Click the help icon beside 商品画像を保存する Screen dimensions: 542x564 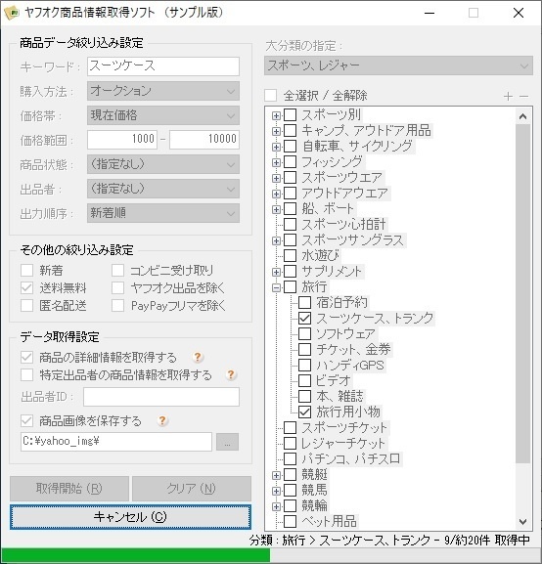[x=162, y=420]
